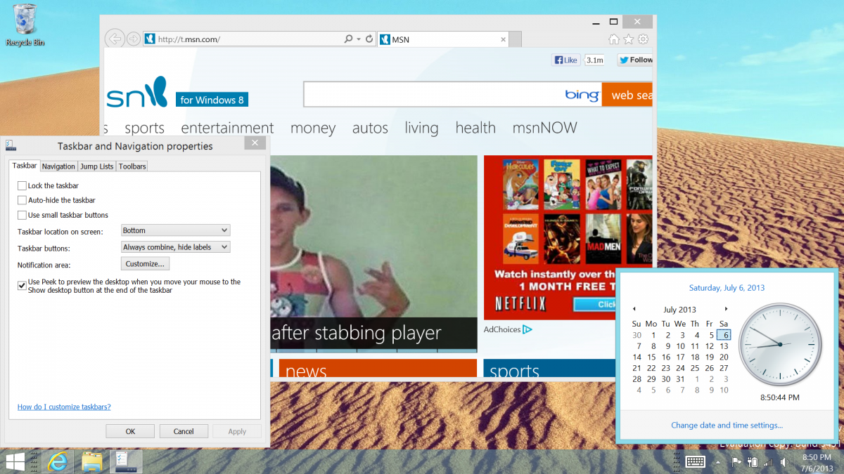
Task: Toggle Auto-hide the taskbar checkbox
Action: click(22, 200)
